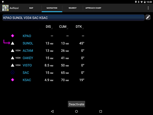153x115 pixels.
Task: Tap the 41 NM cumulative distance for OAKEY
Action: (x=65, y=58)
